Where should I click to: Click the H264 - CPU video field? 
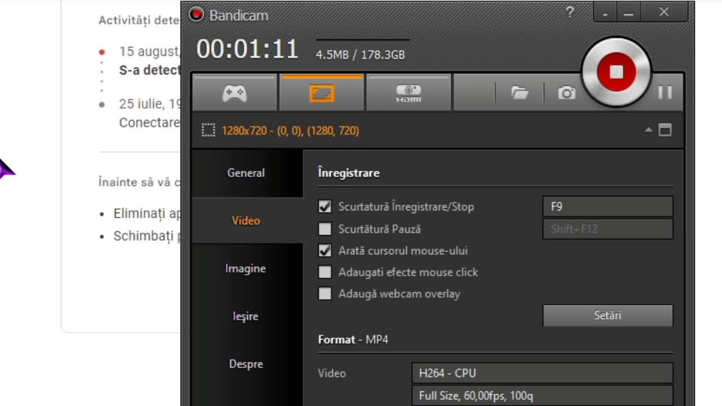coord(542,373)
